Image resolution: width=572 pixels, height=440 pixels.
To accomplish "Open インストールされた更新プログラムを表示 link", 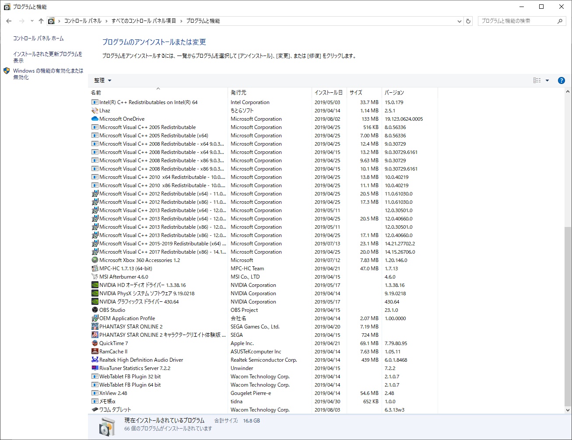I will point(48,57).
